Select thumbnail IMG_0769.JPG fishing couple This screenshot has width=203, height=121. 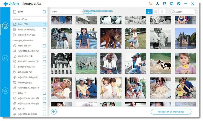coord(136,63)
